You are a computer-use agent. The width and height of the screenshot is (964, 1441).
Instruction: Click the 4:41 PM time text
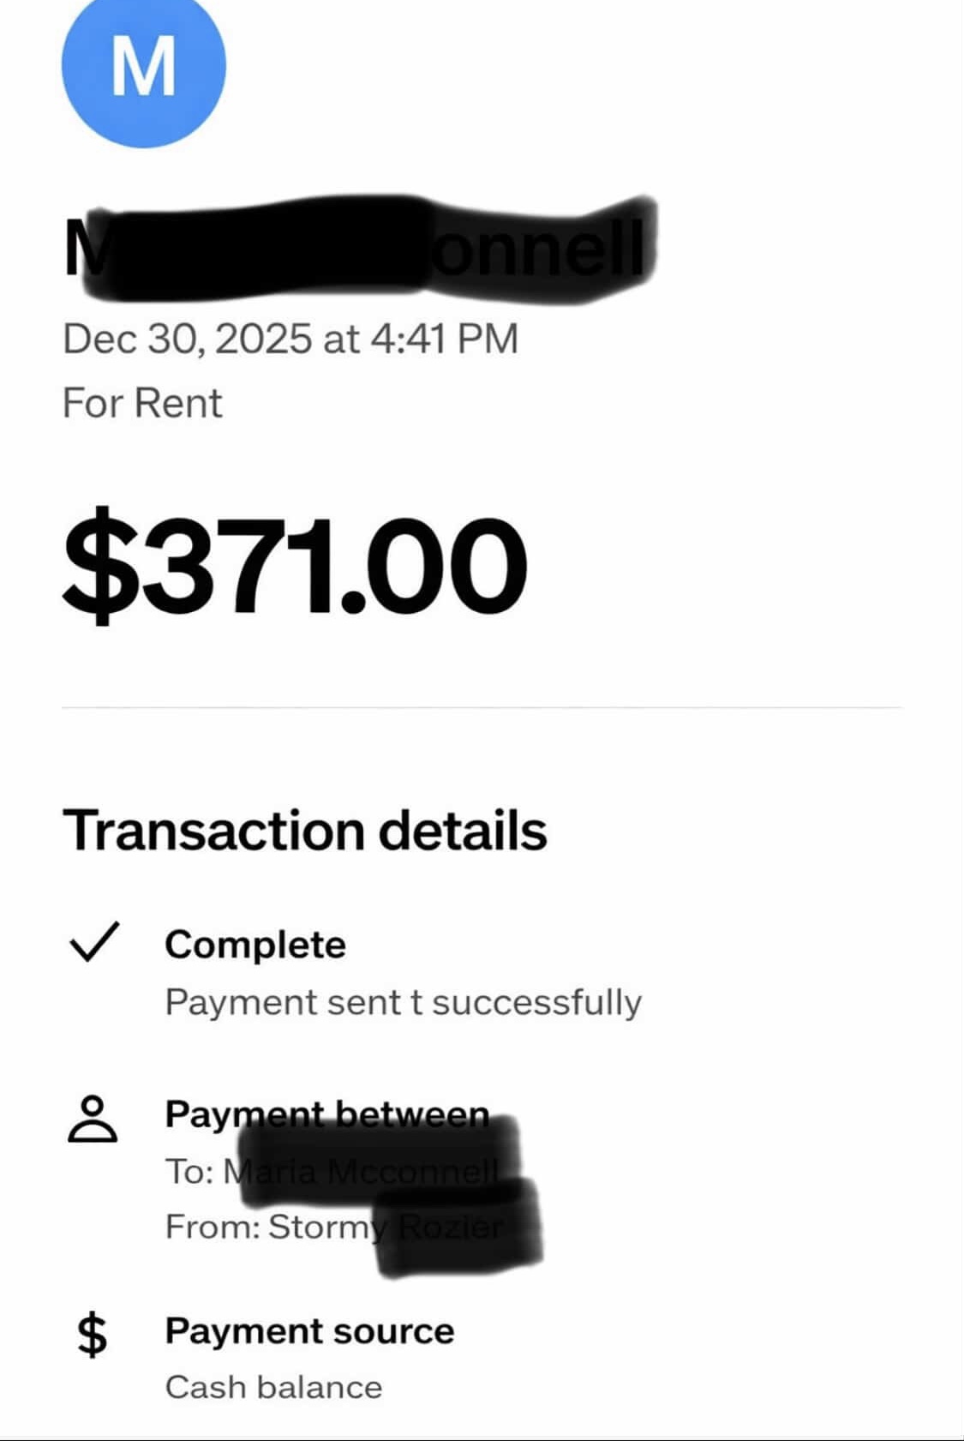(445, 339)
